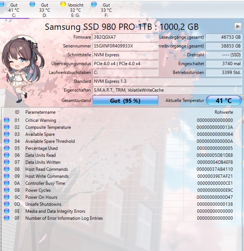Switch to drive F: tab
The image size is (244, 251).
tap(106, 10)
